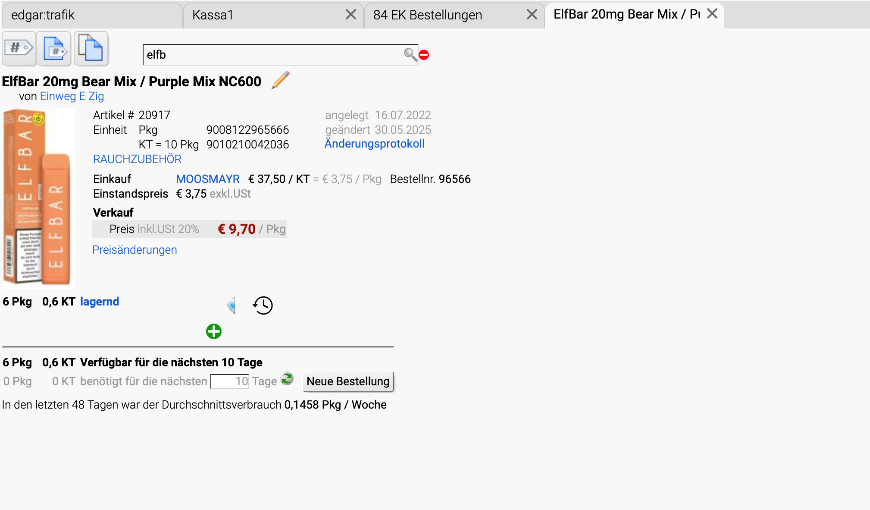Switch to the edgar:trafik tab
The width and height of the screenshot is (870, 510).
tap(92, 15)
